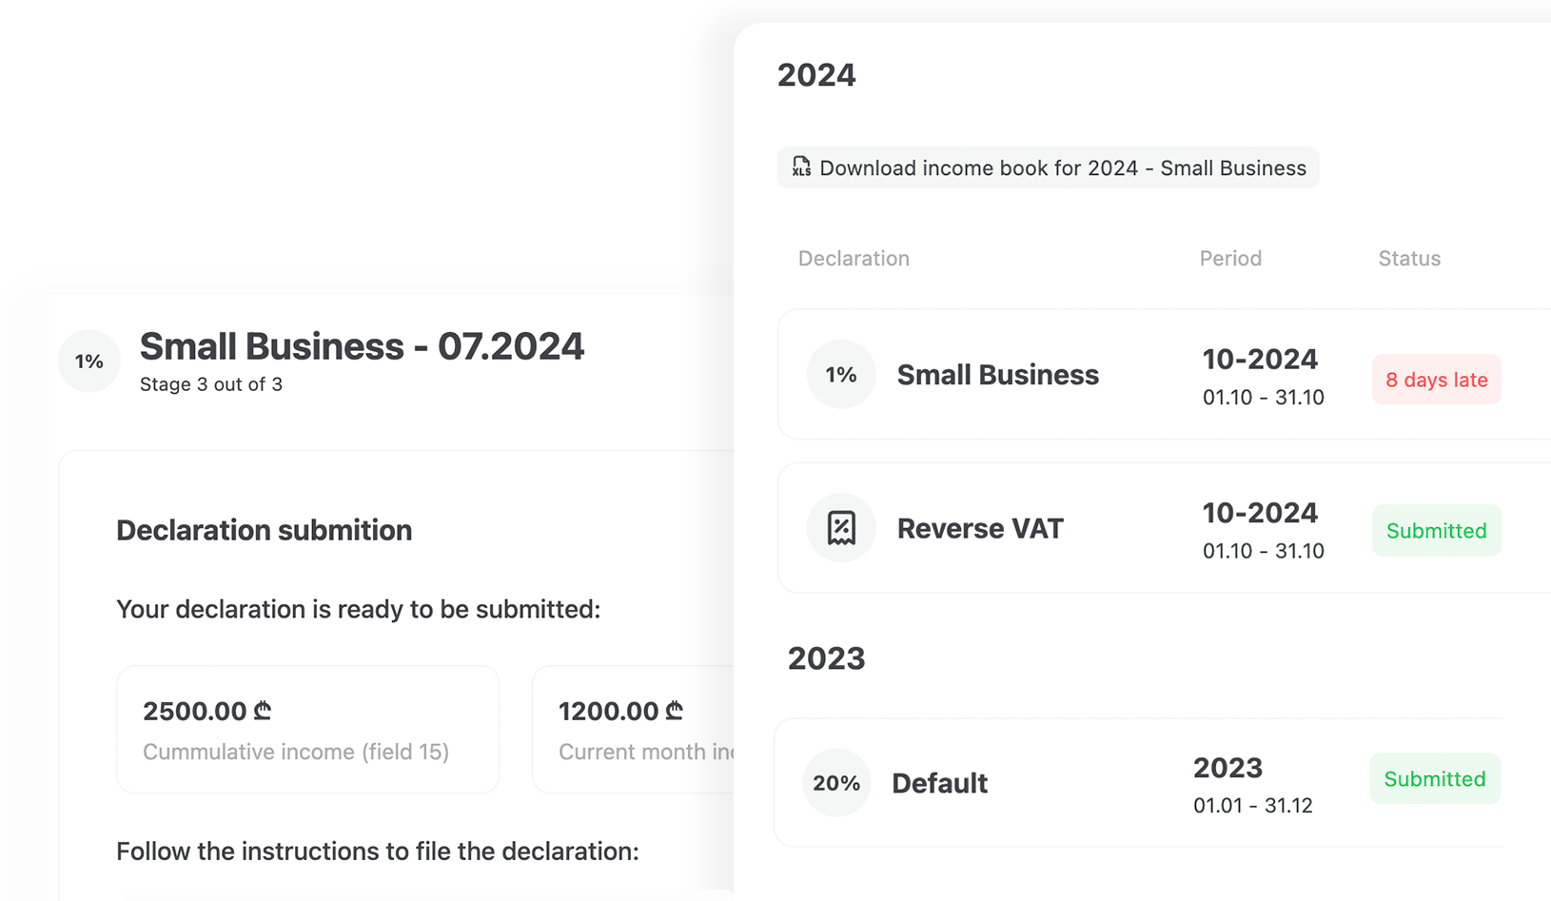Click the XLS file icon in download button

801,167
